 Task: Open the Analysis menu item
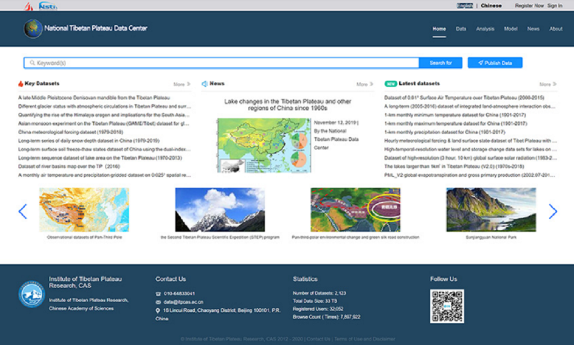485,29
